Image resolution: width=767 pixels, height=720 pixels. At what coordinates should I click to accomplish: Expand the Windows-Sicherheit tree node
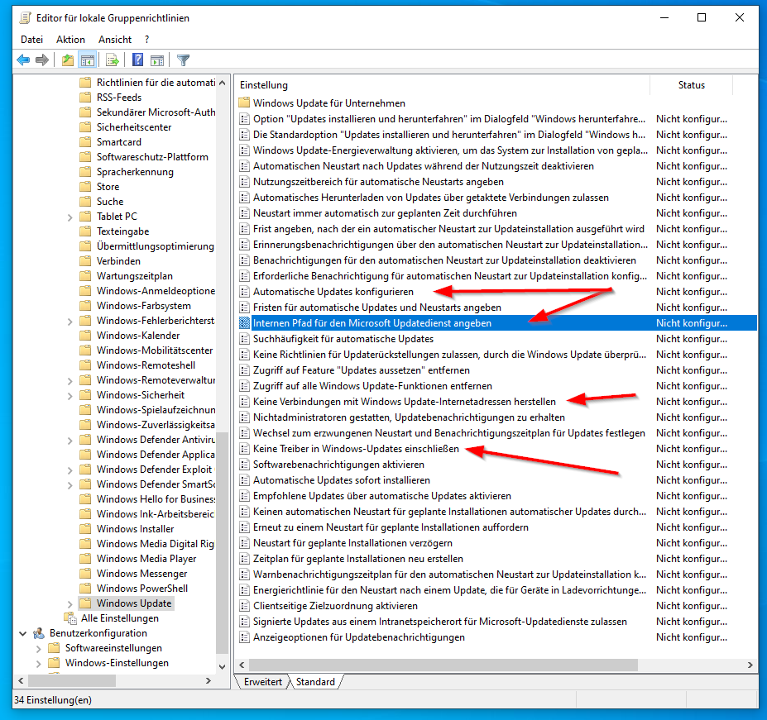click(70, 395)
